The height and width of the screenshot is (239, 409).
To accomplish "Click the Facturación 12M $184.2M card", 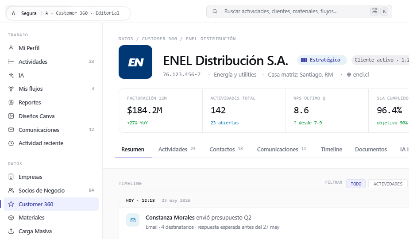I will tap(161, 111).
